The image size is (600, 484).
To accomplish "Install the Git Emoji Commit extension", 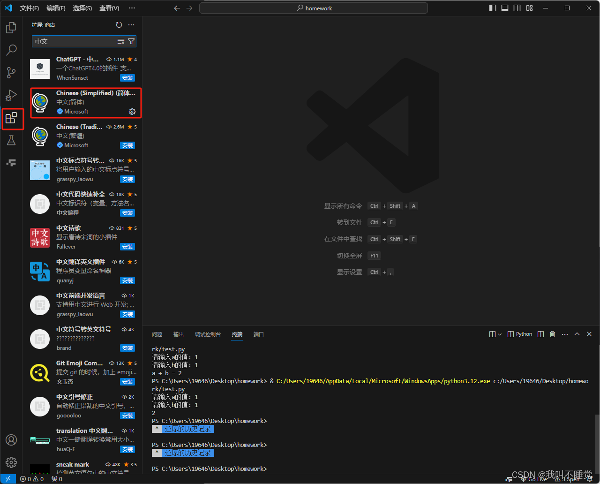I will [127, 382].
